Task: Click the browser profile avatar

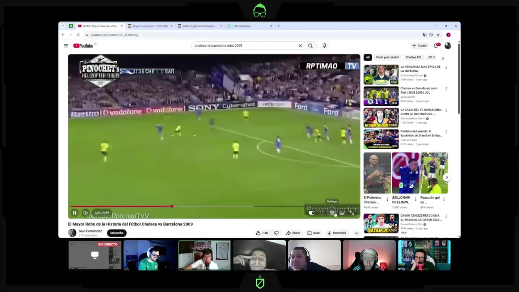Action: [x=448, y=35]
